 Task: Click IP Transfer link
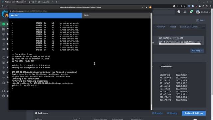tap(157, 113)
